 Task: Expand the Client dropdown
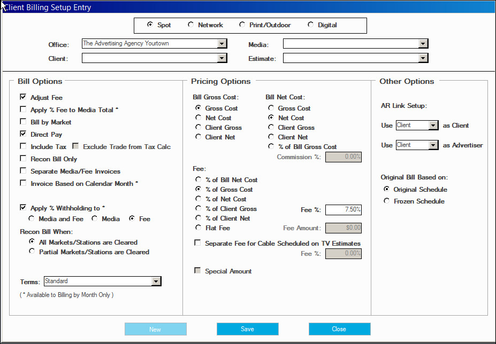coord(222,58)
